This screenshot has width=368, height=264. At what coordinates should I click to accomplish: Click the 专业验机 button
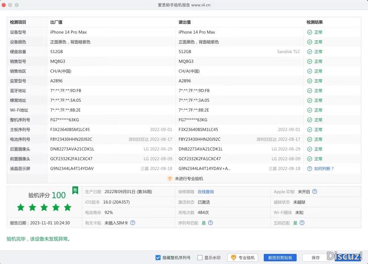[243, 258]
